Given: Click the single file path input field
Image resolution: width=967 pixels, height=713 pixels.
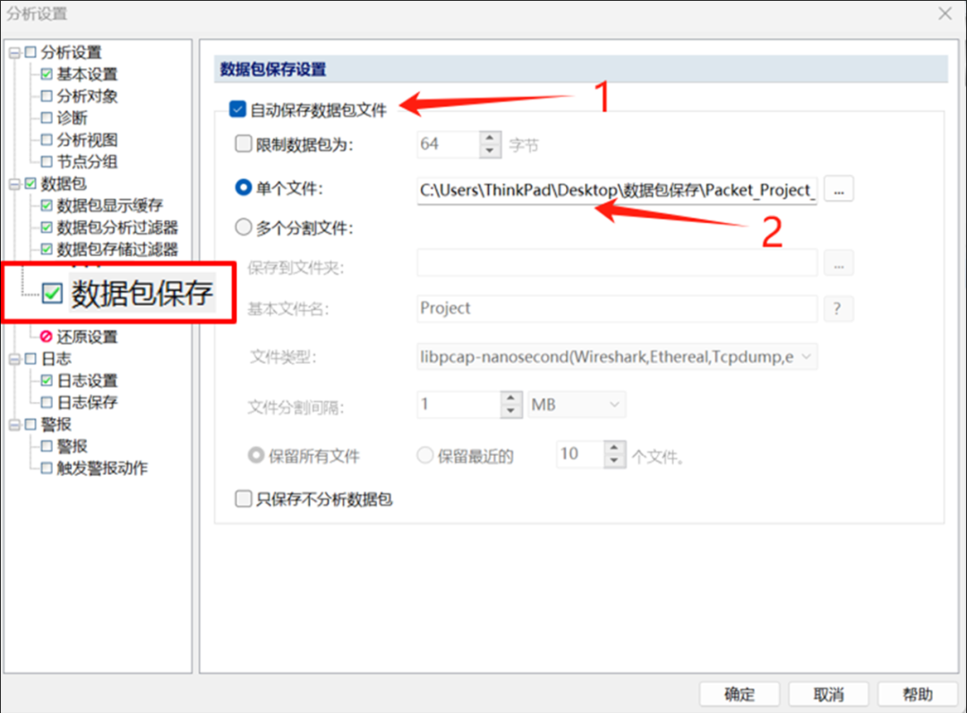Looking at the screenshot, I should (617, 190).
